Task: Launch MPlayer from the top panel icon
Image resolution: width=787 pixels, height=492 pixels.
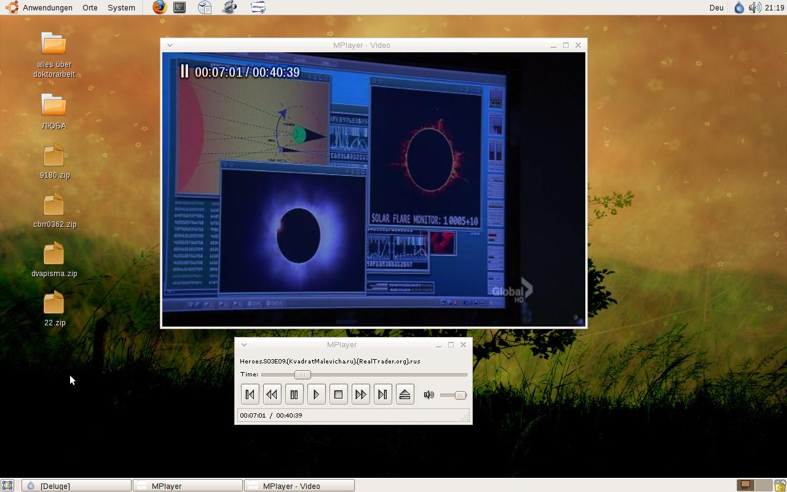Action: point(258,7)
